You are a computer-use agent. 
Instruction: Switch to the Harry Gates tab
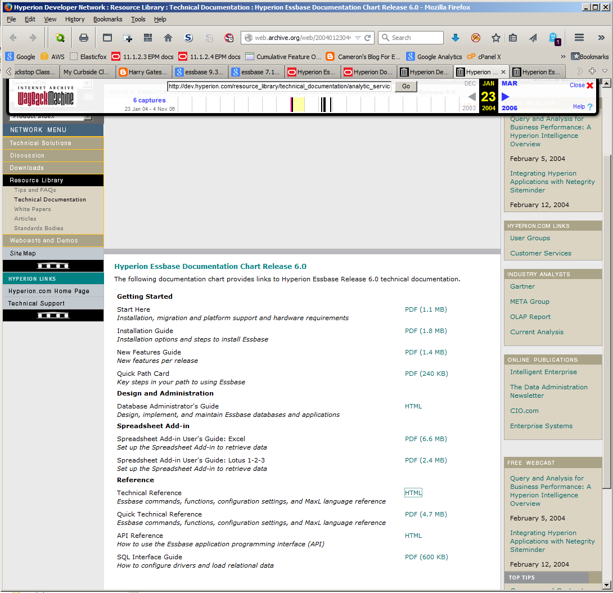pos(144,72)
